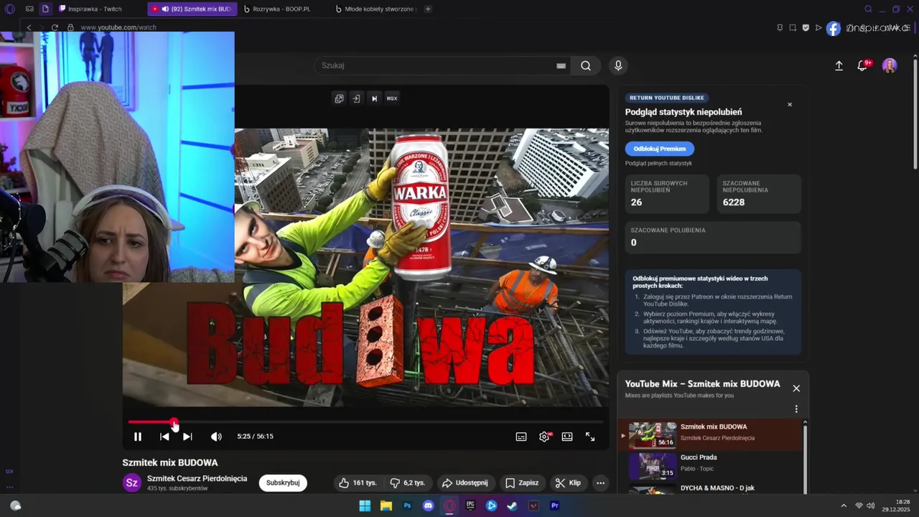Open the on-screen keyboard icon in search box
The width and height of the screenshot is (919, 517).
pyautogui.click(x=561, y=65)
